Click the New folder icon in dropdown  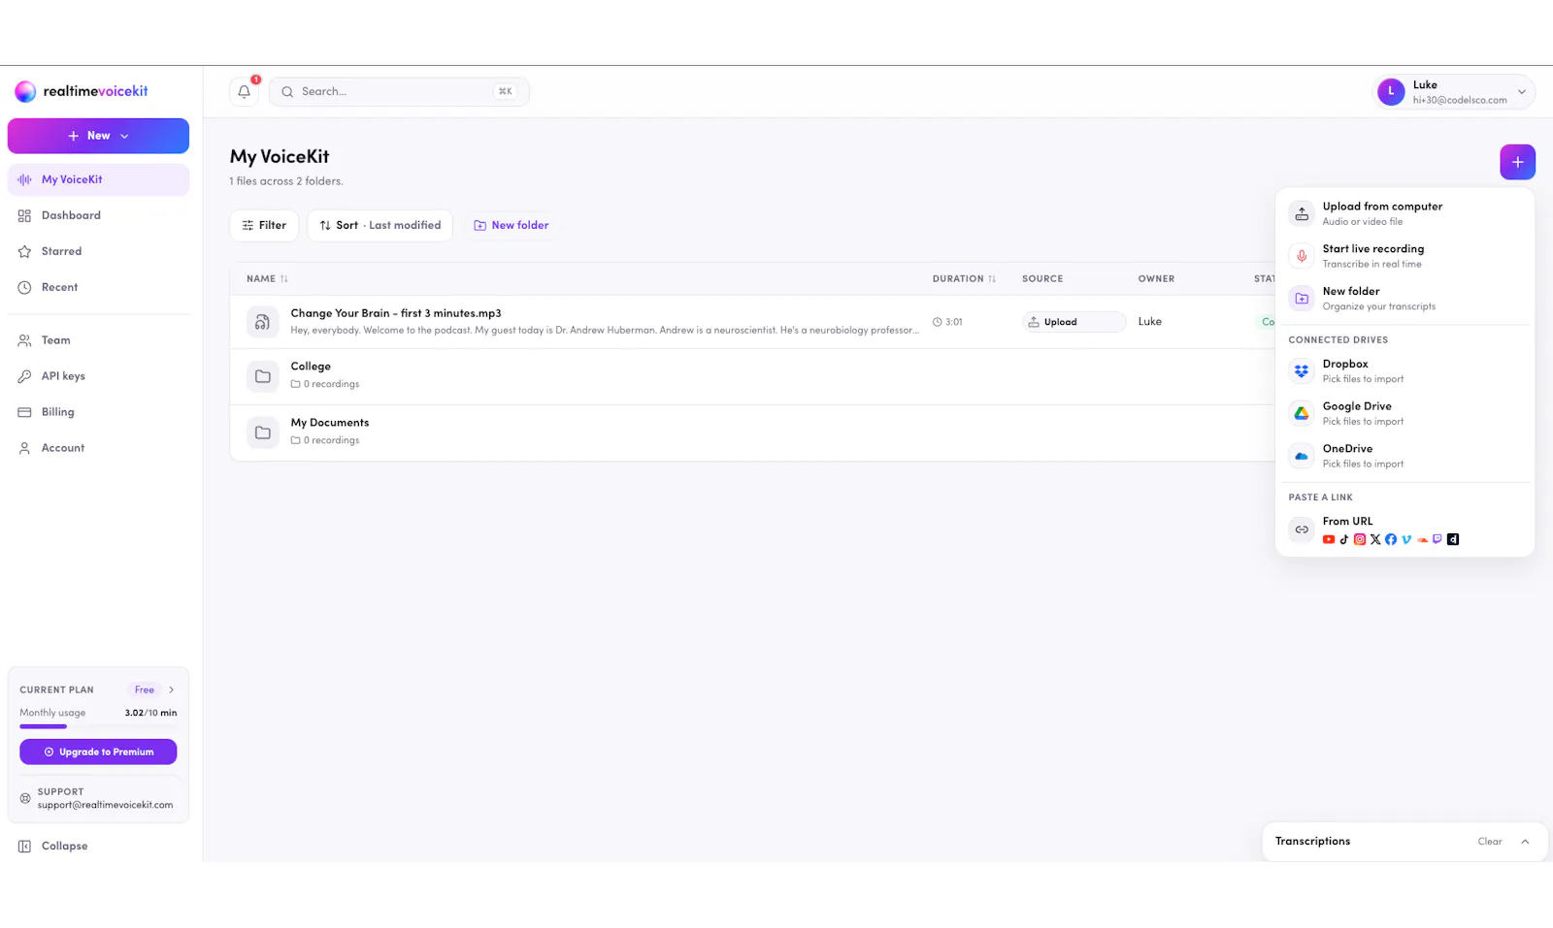click(1302, 299)
